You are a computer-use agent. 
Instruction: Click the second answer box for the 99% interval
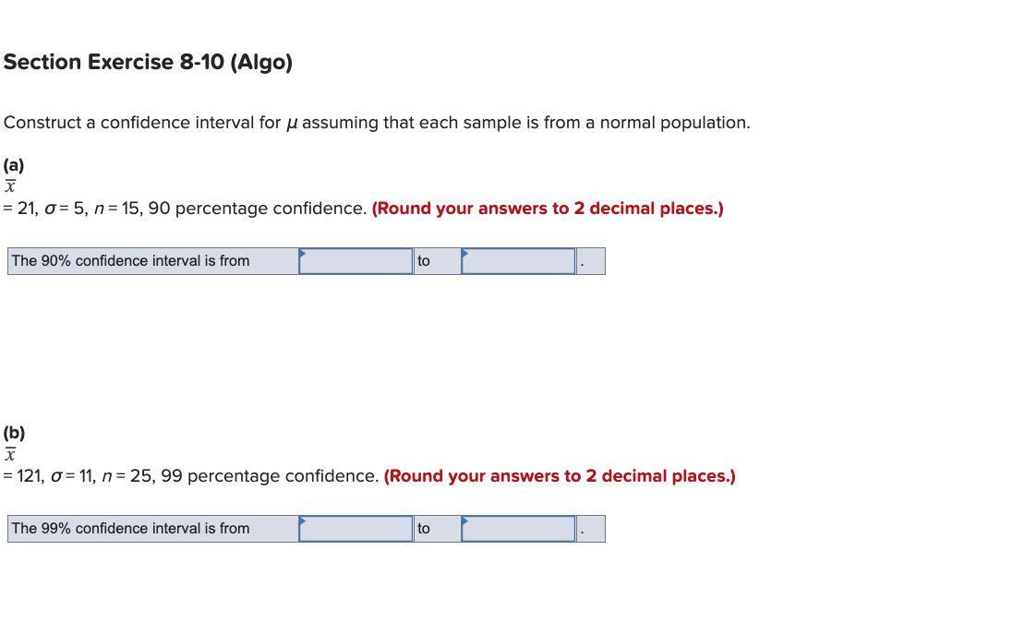pyautogui.click(x=520, y=530)
